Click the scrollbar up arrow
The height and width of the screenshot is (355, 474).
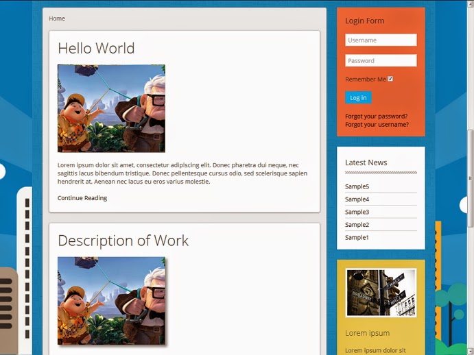471,3
